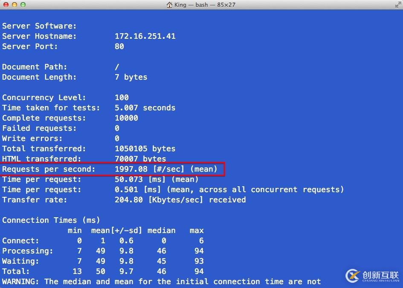Screen dimensions: 403x288
Task: Click the '5.007 seconds' time taken value
Action: click(x=145, y=108)
